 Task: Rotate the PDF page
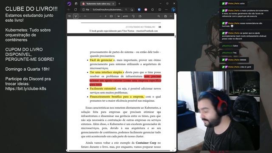(x=133, y=16)
